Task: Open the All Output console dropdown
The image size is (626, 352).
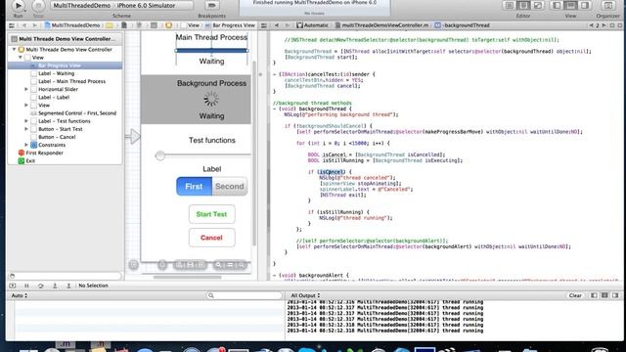Action: 305,295
